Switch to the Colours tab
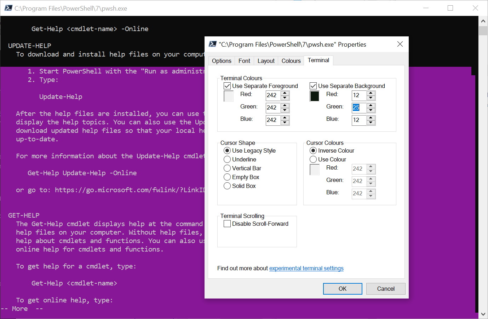 click(x=291, y=61)
